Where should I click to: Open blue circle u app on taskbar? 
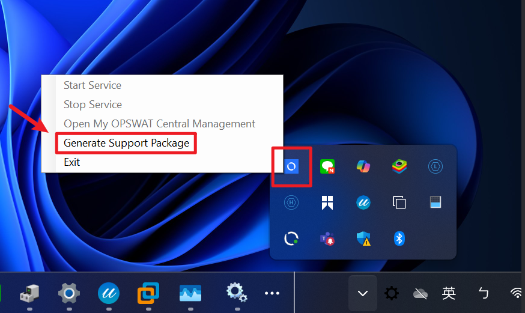tap(109, 293)
